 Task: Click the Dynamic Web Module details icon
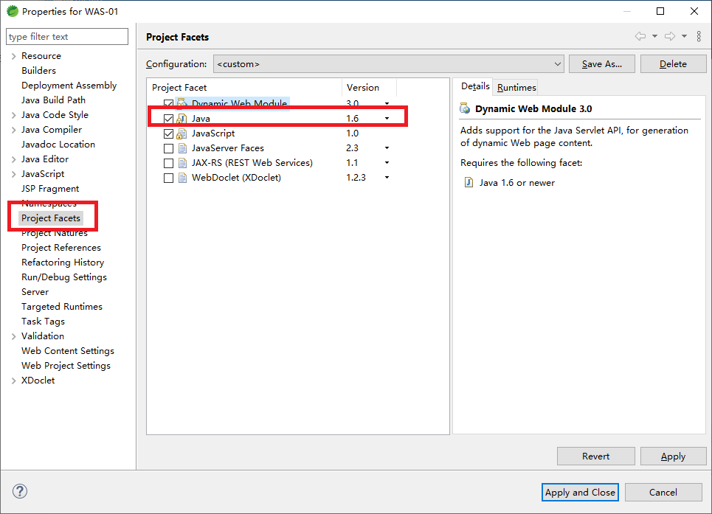click(x=465, y=108)
